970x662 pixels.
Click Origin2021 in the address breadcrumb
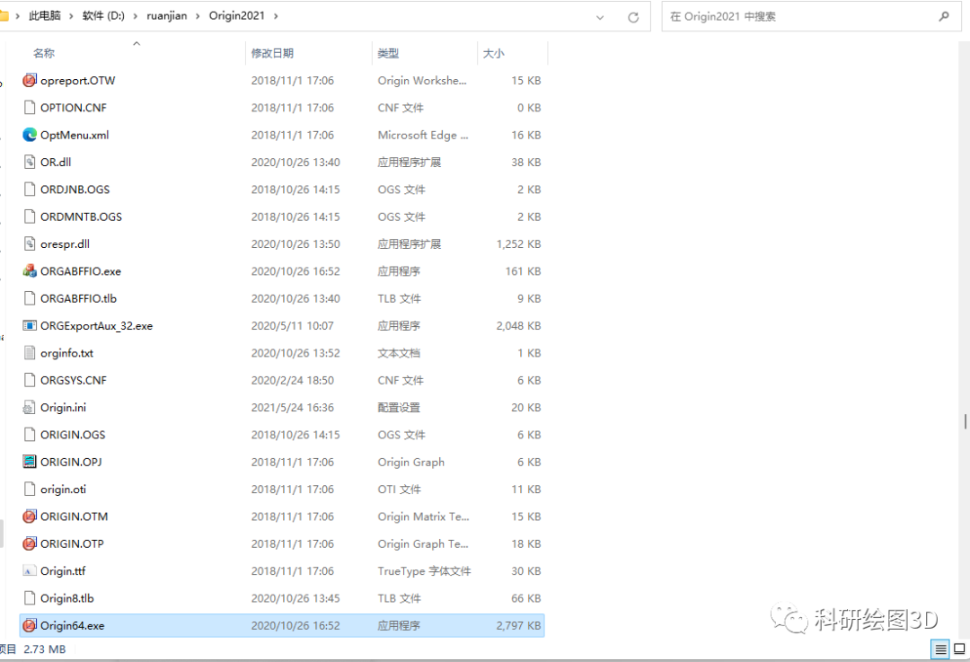(236, 15)
